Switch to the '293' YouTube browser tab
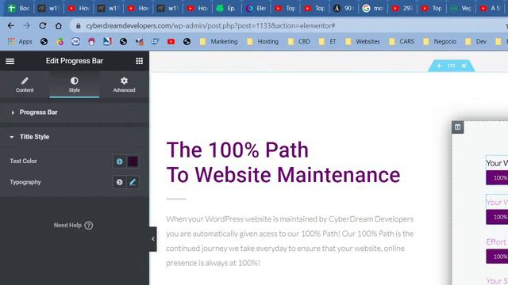The width and height of the screenshot is (508, 285). (x=402, y=9)
